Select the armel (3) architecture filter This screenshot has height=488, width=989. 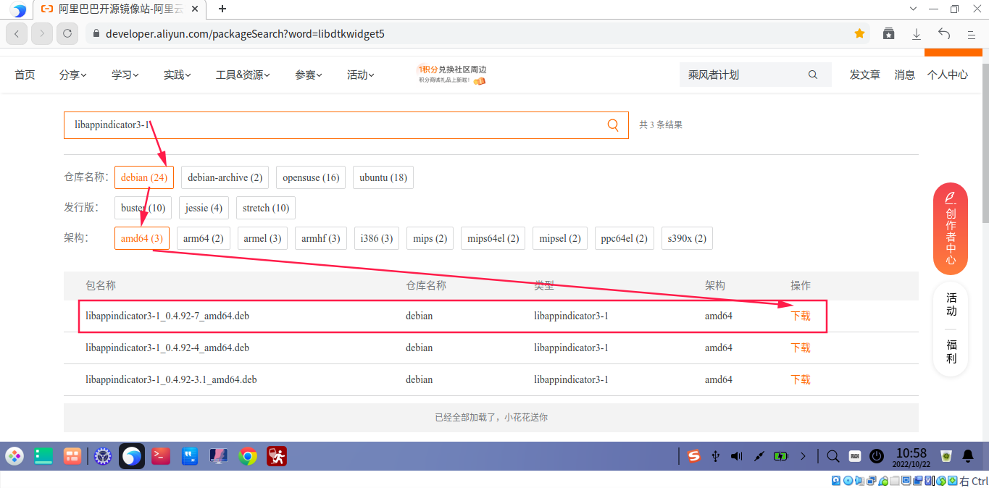(x=262, y=238)
